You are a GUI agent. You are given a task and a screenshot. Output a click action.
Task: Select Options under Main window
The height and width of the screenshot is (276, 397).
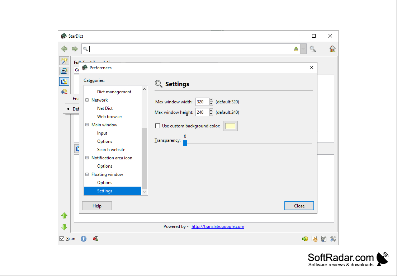tap(105, 141)
